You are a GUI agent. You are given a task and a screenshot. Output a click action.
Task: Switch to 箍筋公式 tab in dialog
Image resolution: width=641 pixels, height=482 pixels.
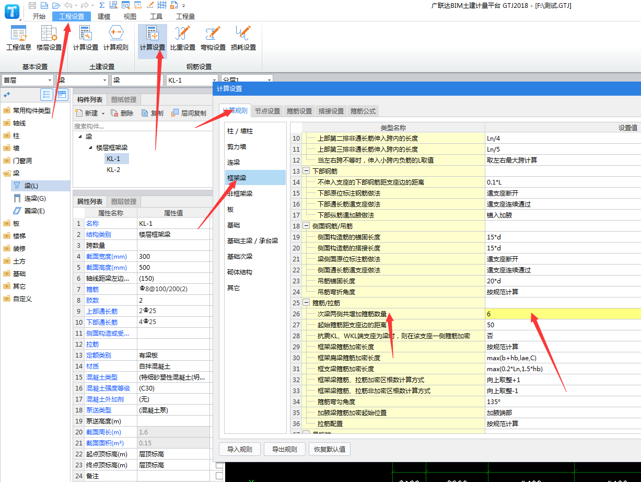[x=363, y=111]
